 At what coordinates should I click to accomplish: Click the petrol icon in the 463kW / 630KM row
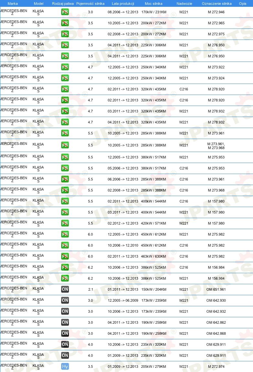tap(65, 256)
